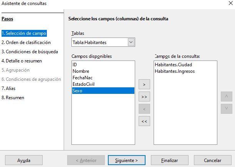Select step 7 Alias

[x=8, y=88]
